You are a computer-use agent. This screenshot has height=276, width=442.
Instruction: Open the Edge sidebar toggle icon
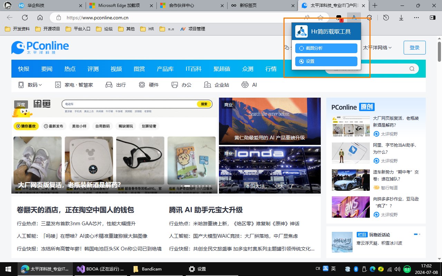pyautogui.click(x=432, y=18)
